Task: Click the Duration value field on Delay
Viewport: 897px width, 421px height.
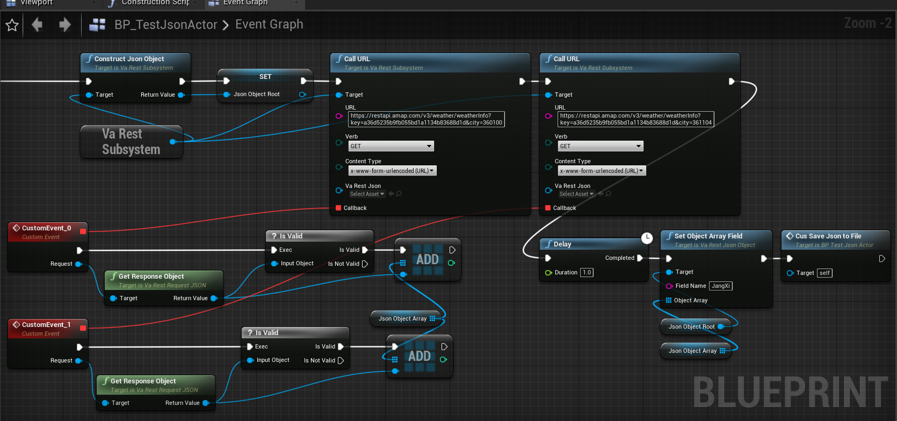Action: [587, 273]
